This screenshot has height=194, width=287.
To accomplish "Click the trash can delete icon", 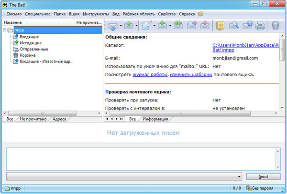I will click(276, 25).
